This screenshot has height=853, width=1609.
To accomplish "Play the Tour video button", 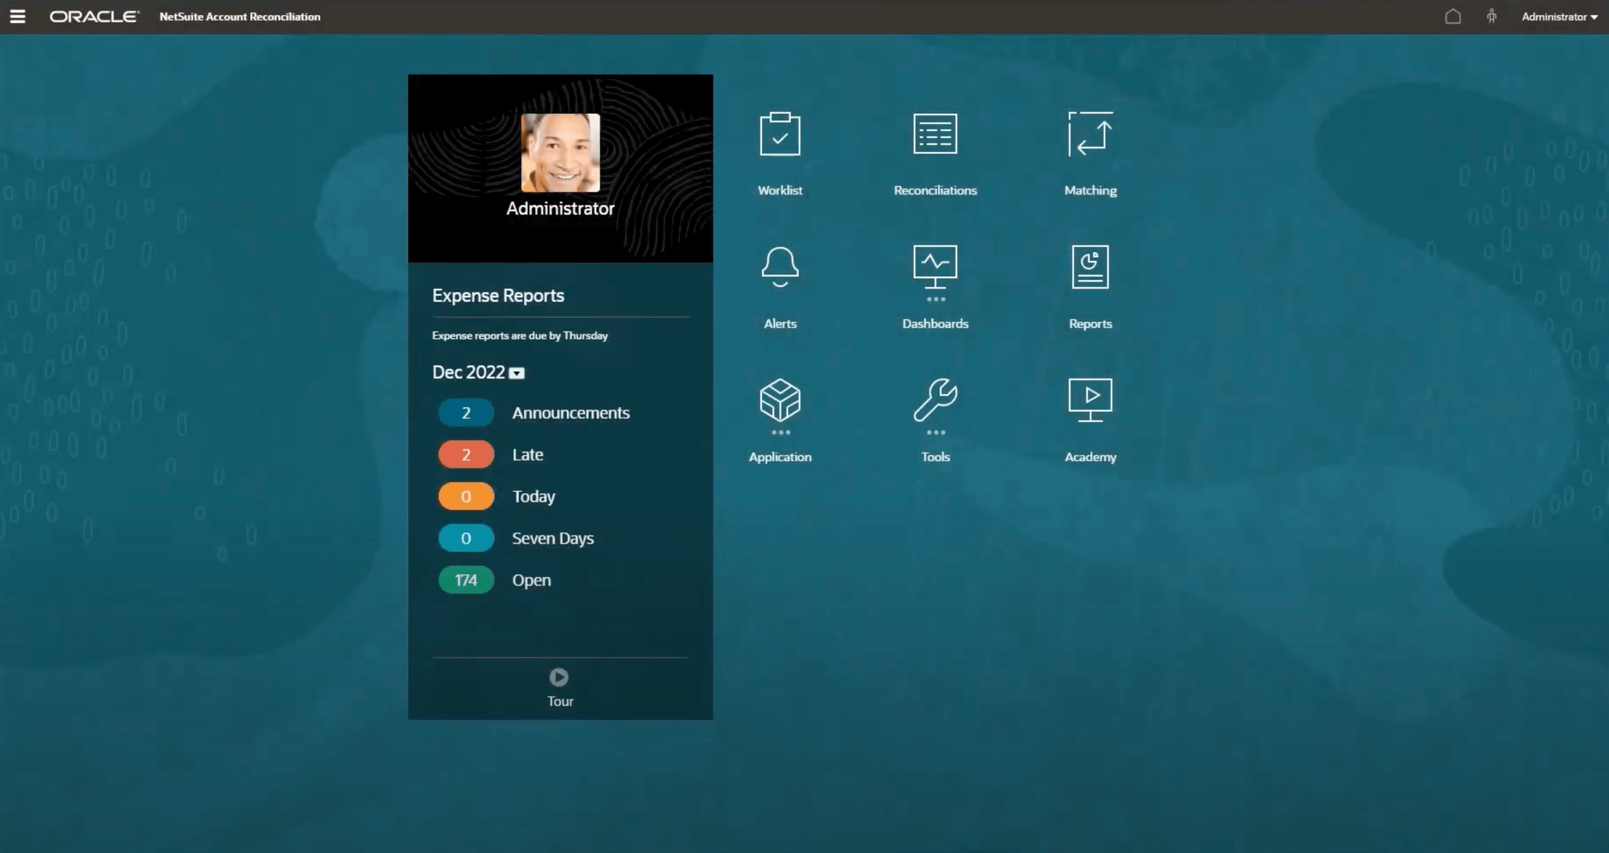I will [x=559, y=677].
